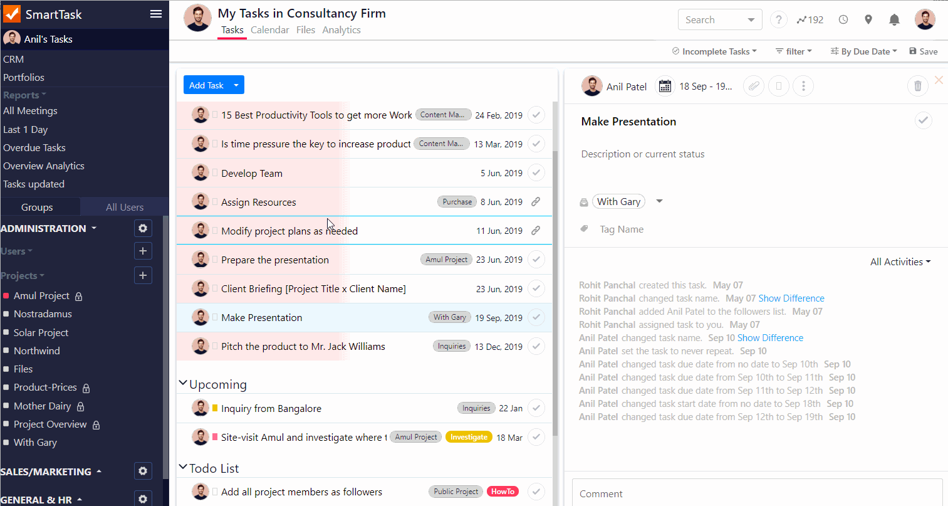Click the tag icon beside Tag Name

pos(584,229)
